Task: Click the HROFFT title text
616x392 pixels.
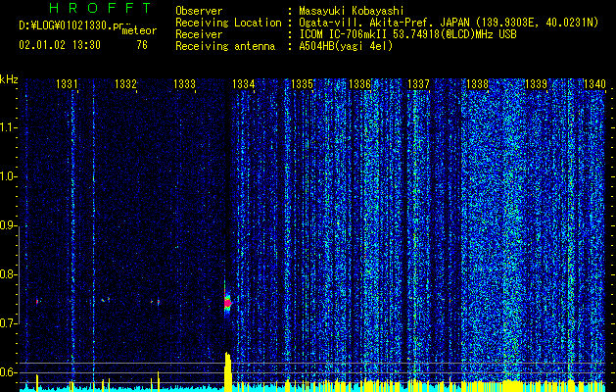Action: pyautogui.click(x=101, y=8)
